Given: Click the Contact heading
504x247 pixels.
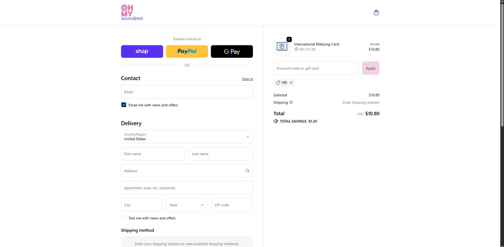Looking at the screenshot, I should pyautogui.click(x=131, y=78).
